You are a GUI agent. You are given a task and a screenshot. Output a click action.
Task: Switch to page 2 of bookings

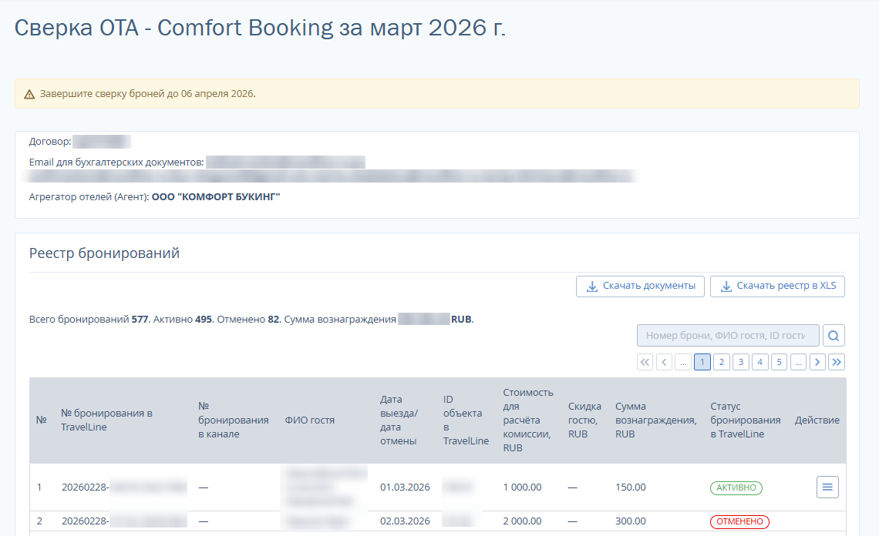pyautogui.click(x=722, y=362)
